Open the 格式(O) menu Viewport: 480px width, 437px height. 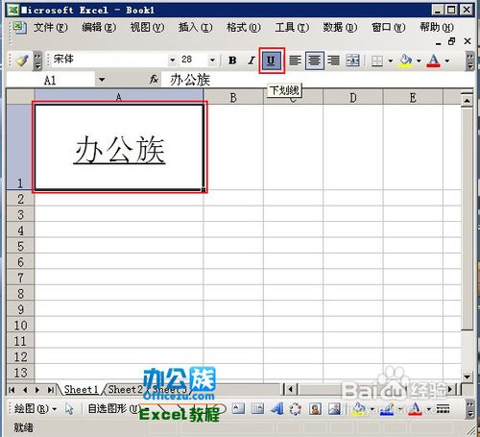click(x=244, y=28)
